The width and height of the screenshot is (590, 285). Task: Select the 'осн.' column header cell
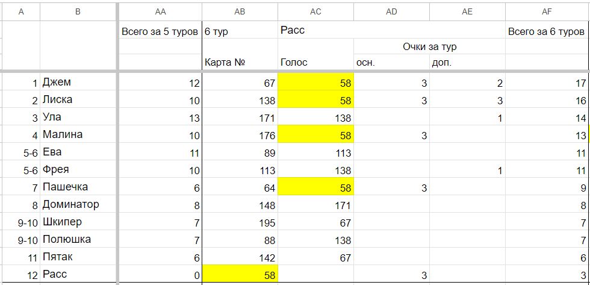391,62
